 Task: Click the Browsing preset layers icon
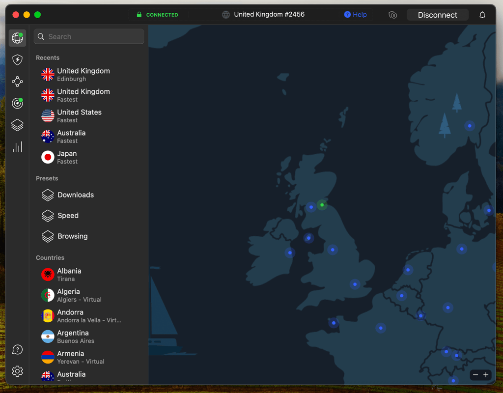[x=48, y=236]
